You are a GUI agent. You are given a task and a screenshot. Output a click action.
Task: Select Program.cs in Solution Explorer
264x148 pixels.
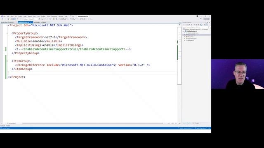click(x=190, y=40)
